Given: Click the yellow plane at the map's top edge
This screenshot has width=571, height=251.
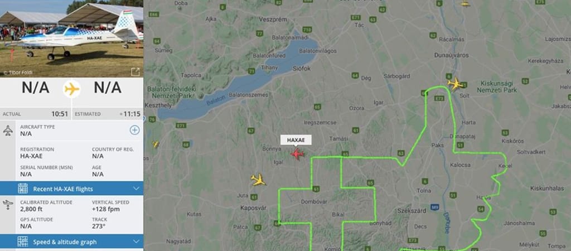Looking at the screenshot, I should 465,4.
